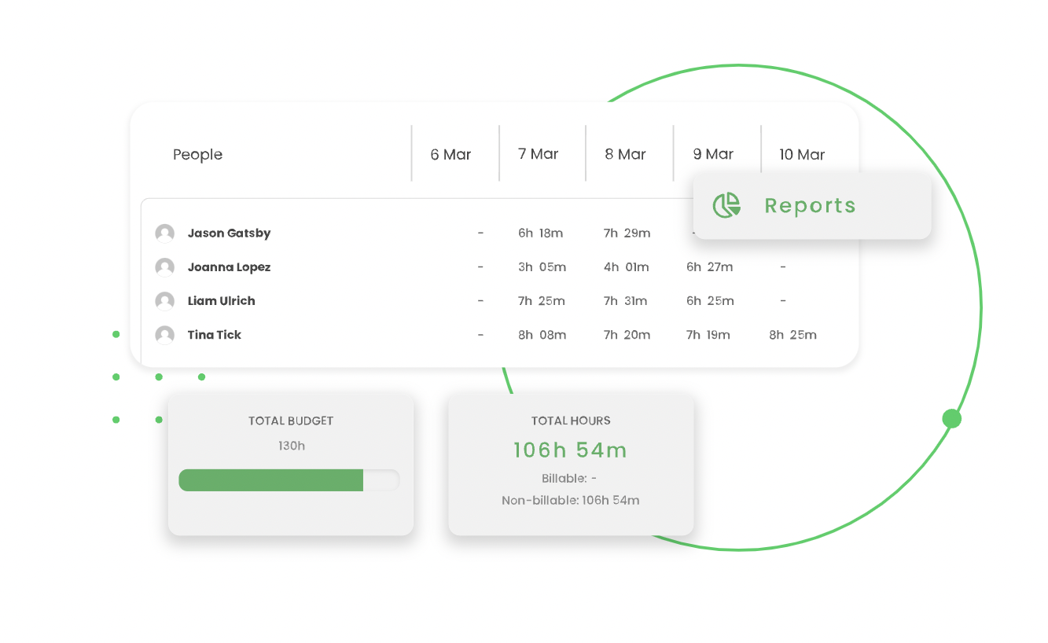The height and width of the screenshot is (643, 1048).
Task: Click Liam Ulrich's 7h 31m entry
Action: (x=625, y=301)
